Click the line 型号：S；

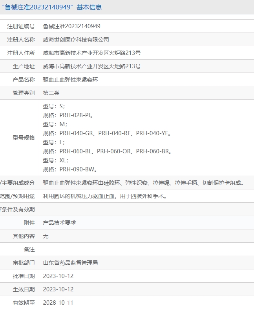[54, 106]
